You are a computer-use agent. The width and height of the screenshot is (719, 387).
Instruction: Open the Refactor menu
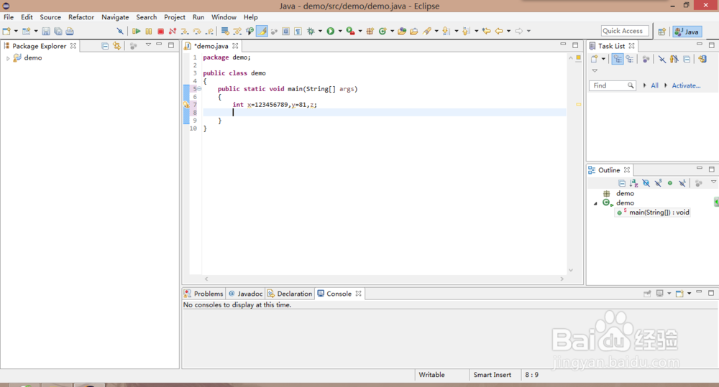[81, 17]
